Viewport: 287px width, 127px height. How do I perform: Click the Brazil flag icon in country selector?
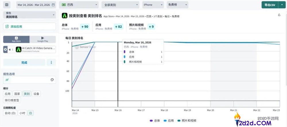tap(64, 5)
